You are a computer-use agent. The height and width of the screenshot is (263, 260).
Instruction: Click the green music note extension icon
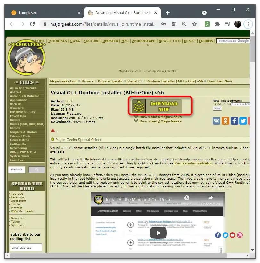pyautogui.click(x=207, y=24)
